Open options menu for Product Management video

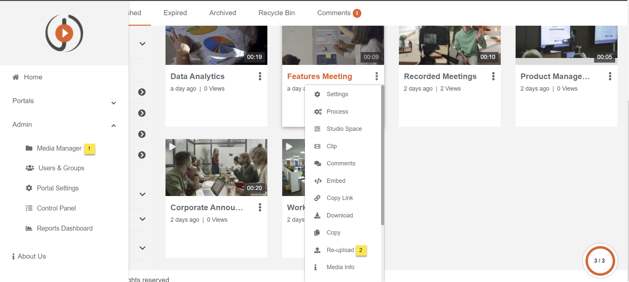[x=610, y=76]
